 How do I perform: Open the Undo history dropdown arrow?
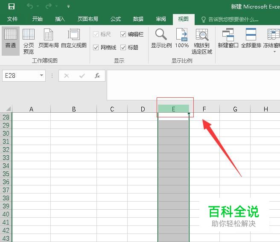(x=38, y=6)
